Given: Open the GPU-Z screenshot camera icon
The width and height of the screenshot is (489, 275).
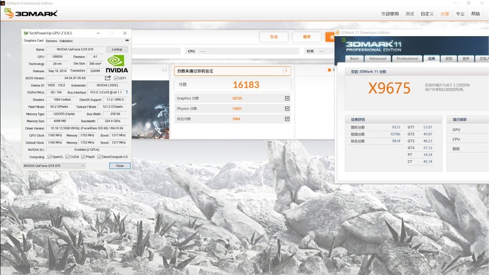Looking at the screenshot, I should pos(127,40).
